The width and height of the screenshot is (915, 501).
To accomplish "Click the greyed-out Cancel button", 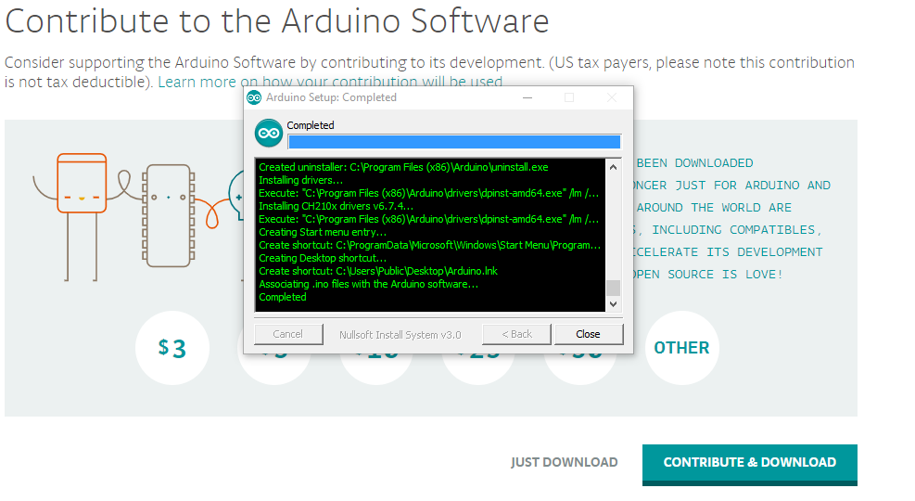I will tap(288, 334).
